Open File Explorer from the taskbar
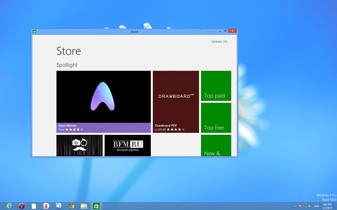 pos(84,206)
